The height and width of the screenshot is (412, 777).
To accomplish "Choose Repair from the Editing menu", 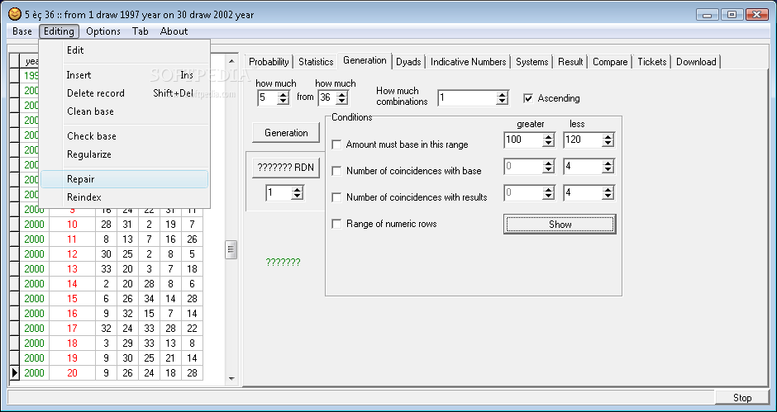I will (x=124, y=179).
